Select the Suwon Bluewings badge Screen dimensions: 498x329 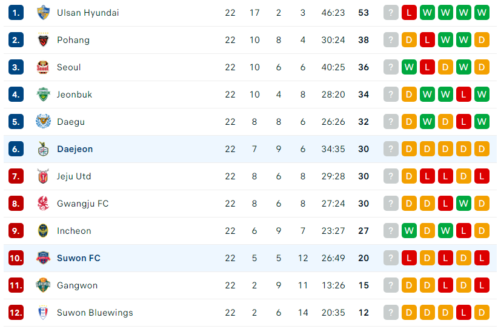pyautogui.click(x=43, y=313)
